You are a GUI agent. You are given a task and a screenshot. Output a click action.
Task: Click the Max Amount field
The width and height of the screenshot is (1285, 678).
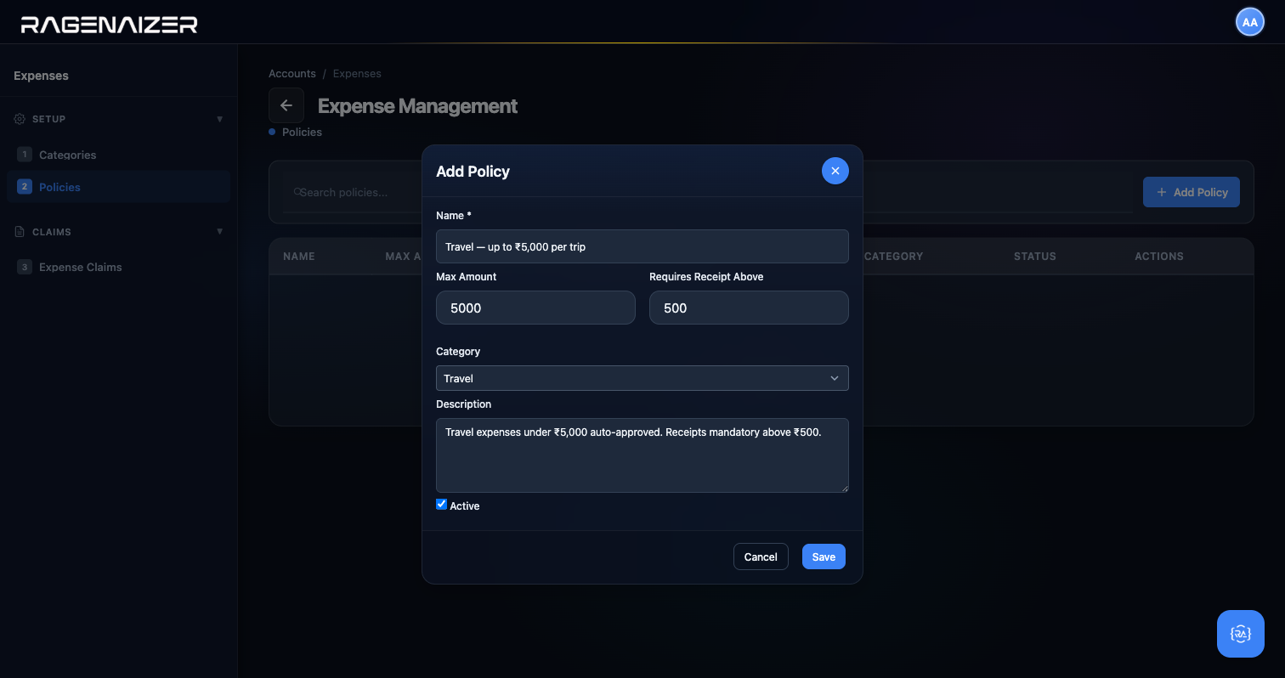[535, 308]
